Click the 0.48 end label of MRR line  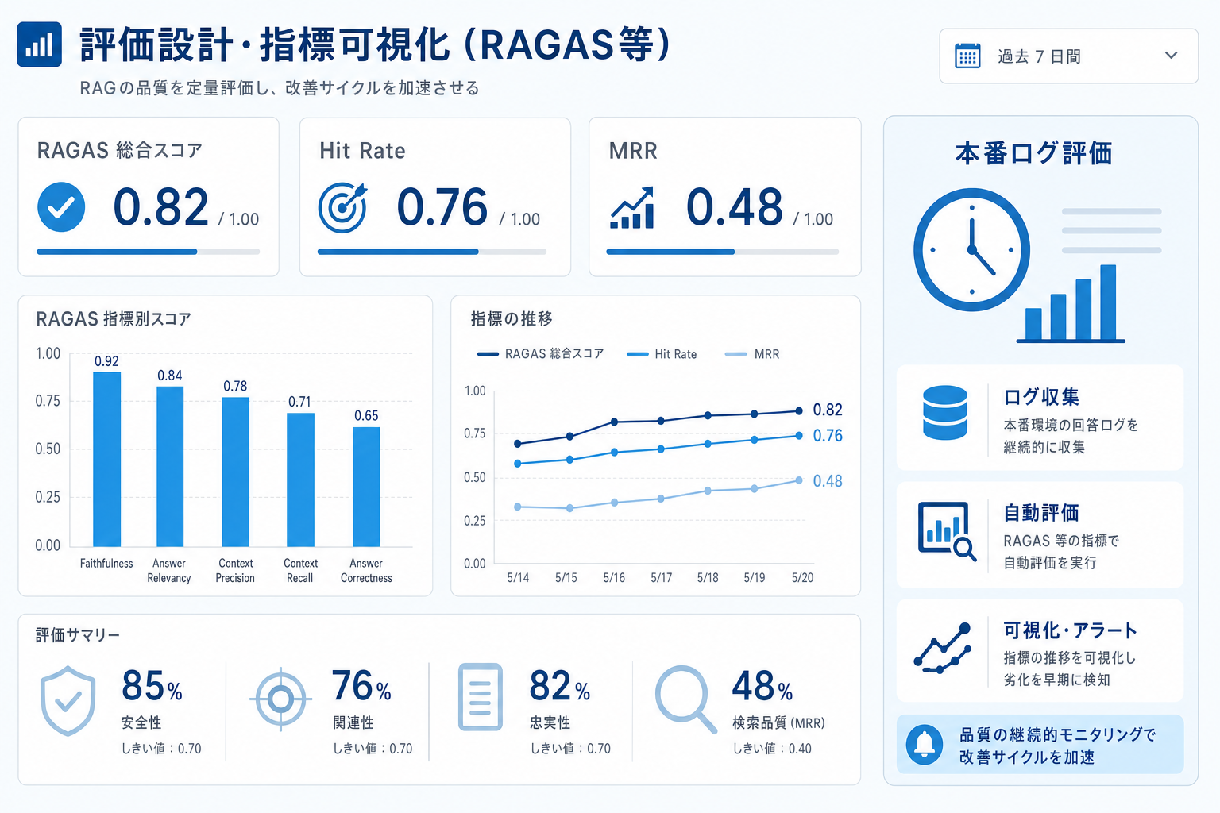pos(828,481)
